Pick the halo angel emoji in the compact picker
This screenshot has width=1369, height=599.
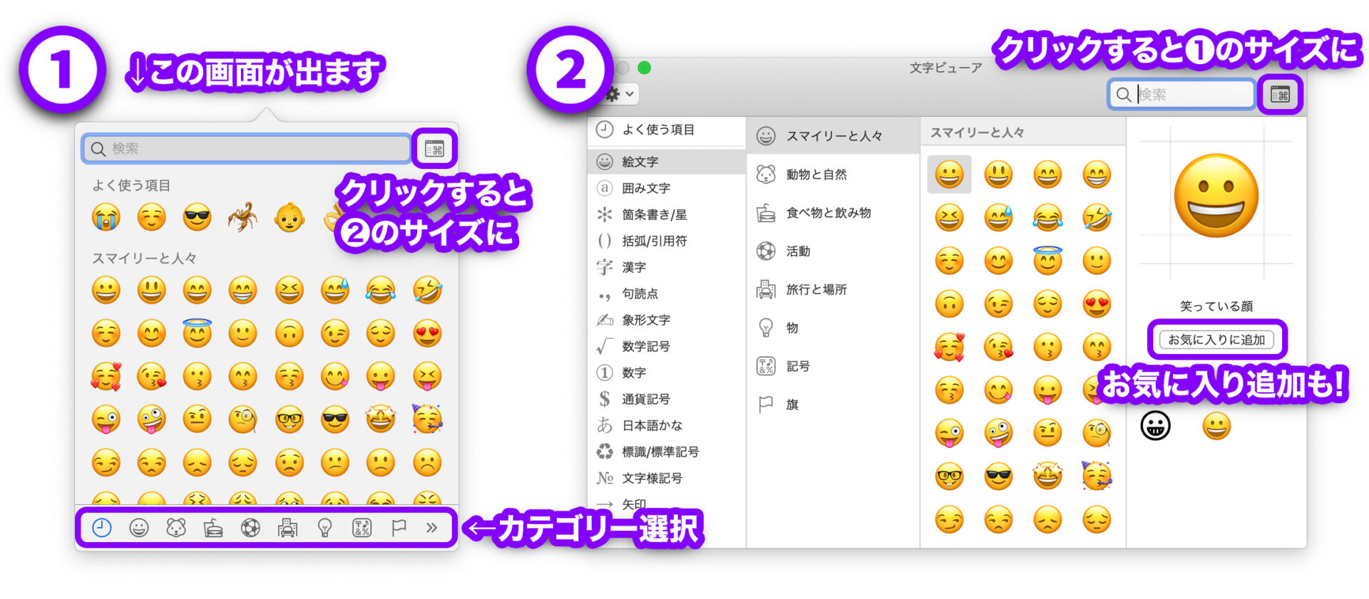[198, 333]
